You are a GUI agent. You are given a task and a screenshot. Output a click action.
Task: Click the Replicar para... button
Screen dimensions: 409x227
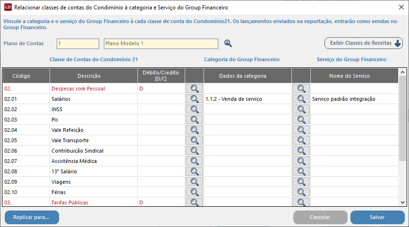click(32, 217)
